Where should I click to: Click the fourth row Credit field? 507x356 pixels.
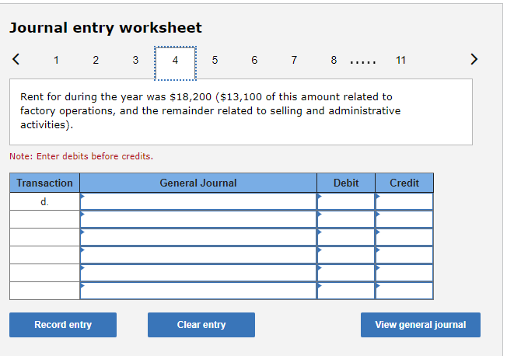click(x=404, y=255)
